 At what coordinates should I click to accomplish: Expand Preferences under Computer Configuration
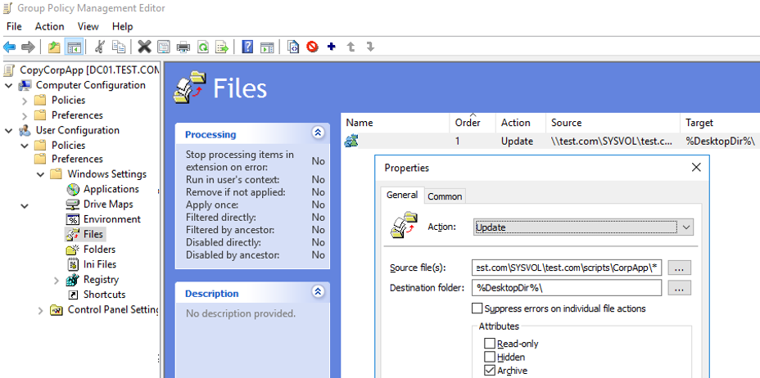click(25, 115)
